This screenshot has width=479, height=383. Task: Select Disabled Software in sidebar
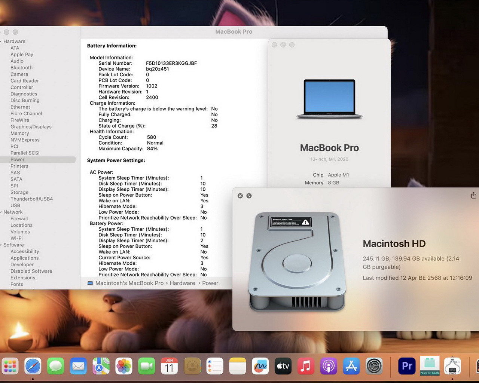31,271
